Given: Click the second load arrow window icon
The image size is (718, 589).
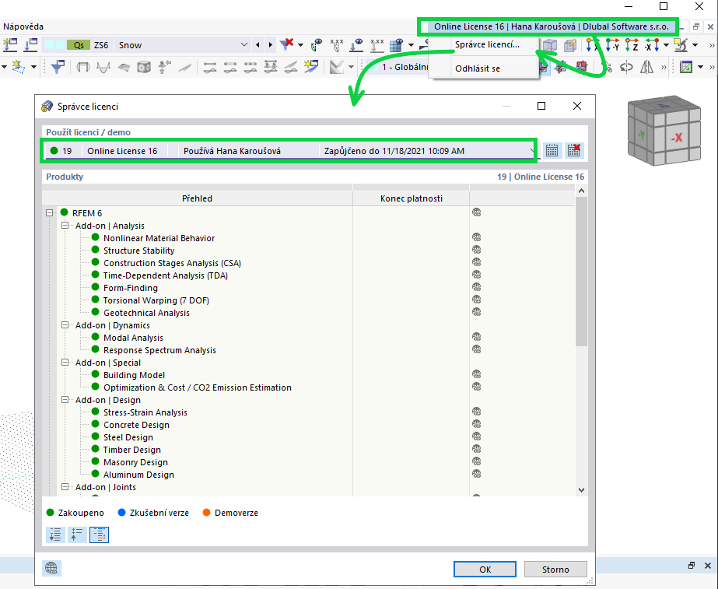Looking at the screenshot, I should coord(30,45).
